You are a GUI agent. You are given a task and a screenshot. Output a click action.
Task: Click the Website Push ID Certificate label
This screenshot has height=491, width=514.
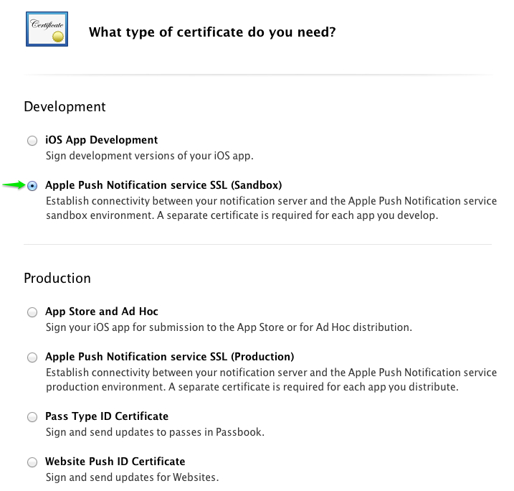coord(115,462)
